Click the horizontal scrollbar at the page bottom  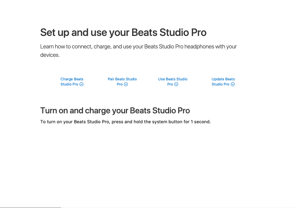click(x=31, y=207)
